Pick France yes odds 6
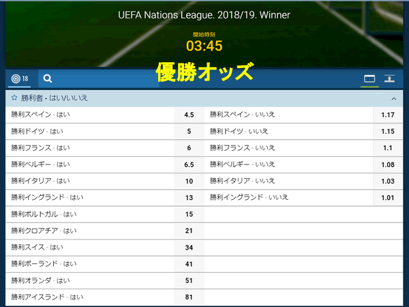The height and width of the screenshot is (307, 409). (x=189, y=148)
